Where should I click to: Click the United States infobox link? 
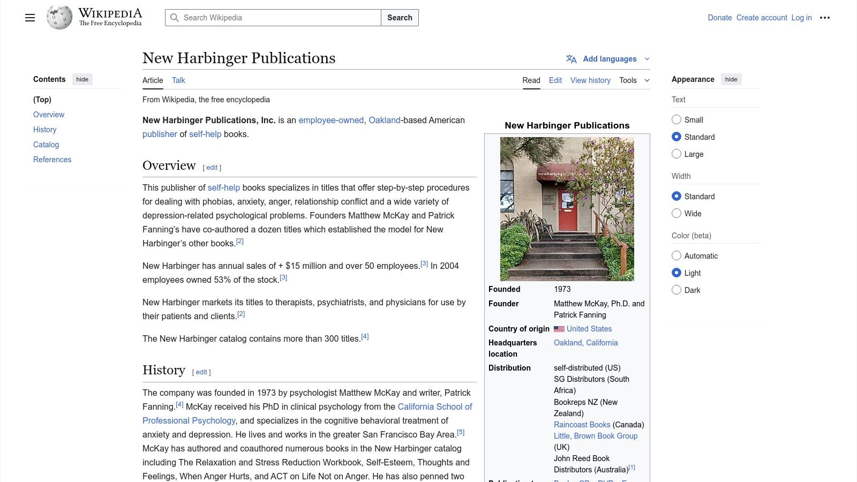[x=589, y=329]
